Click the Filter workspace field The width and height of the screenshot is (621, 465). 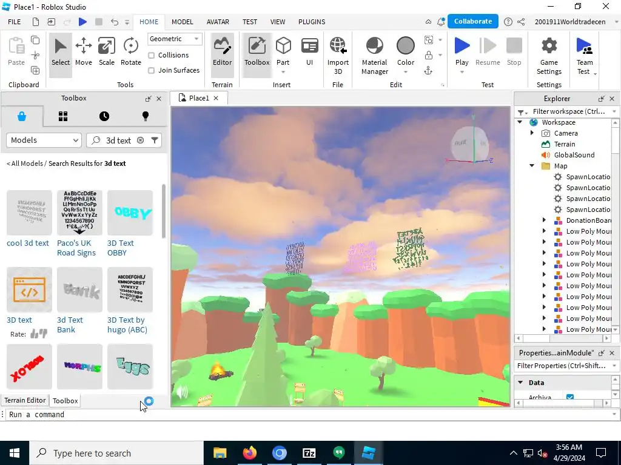coord(569,111)
